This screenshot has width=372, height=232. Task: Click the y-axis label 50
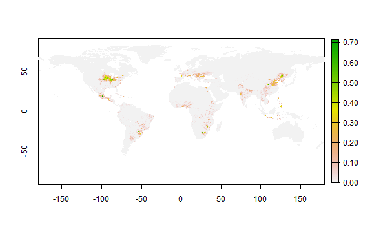click(24, 72)
